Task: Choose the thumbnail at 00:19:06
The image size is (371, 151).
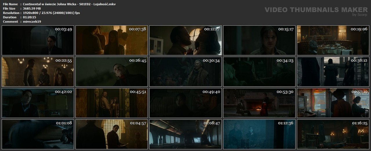Action: tap(333, 40)
